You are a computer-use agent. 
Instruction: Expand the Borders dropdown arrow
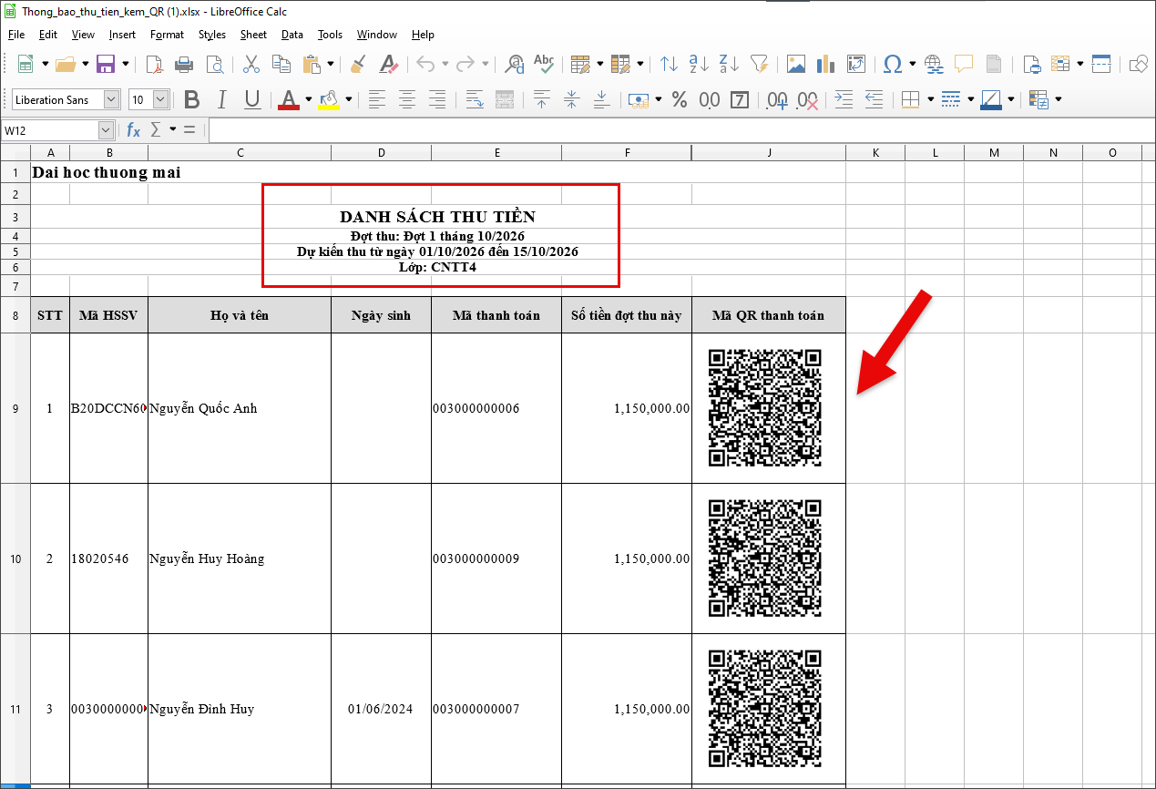pyautogui.click(x=930, y=99)
